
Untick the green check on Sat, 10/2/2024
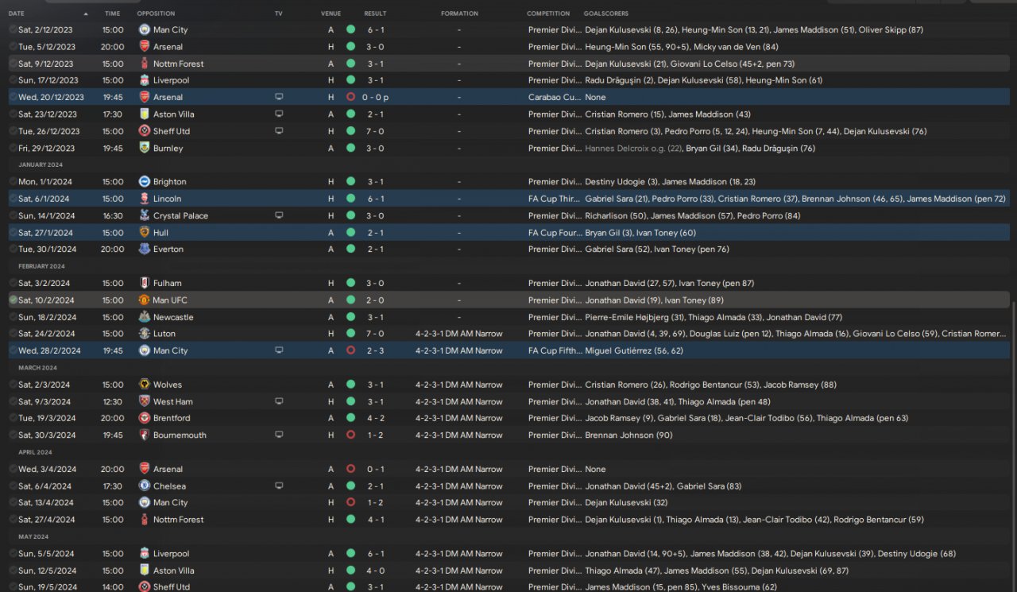point(13,300)
